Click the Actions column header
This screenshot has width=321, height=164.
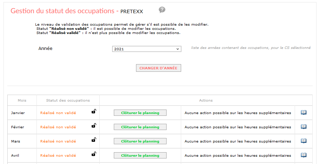click(x=206, y=101)
